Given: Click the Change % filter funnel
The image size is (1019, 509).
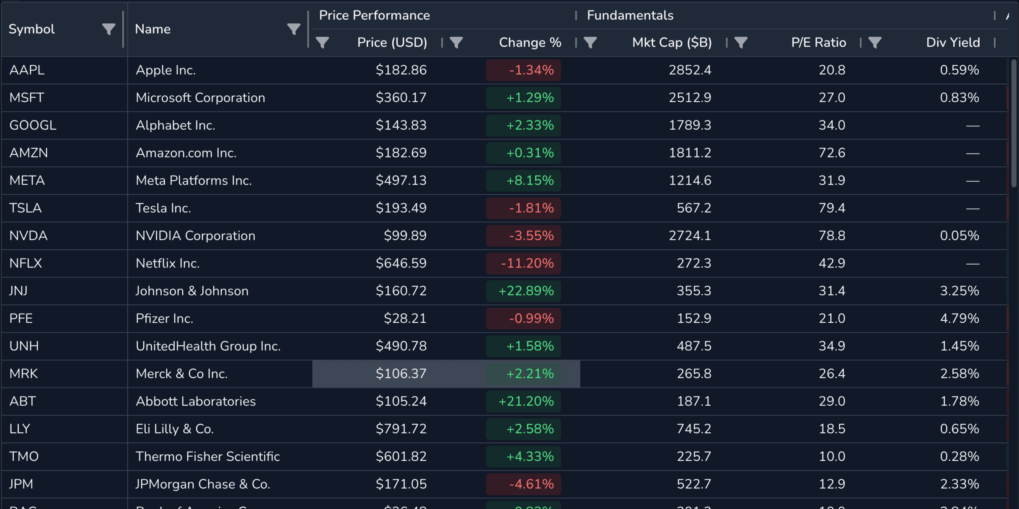Looking at the screenshot, I should click(x=456, y=42).
